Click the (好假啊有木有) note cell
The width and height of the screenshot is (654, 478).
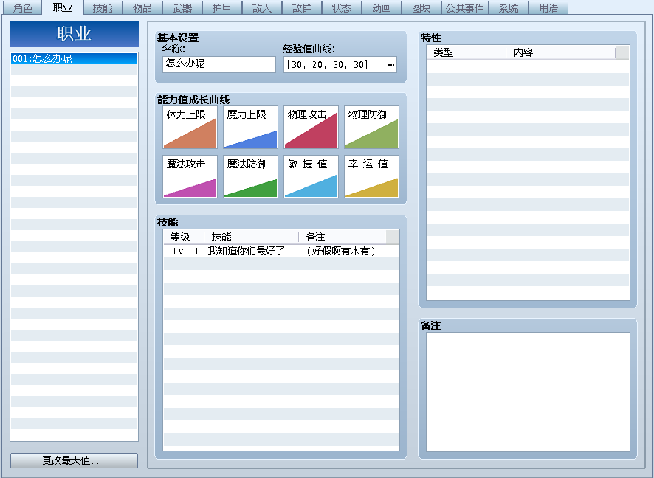(x=341, y=251)
